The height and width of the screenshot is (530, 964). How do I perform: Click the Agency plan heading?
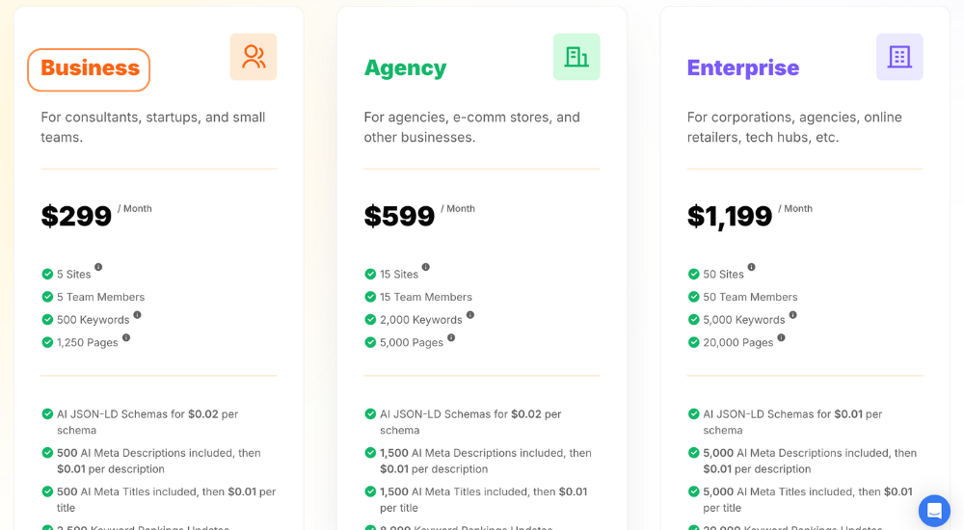pos(405,68)
